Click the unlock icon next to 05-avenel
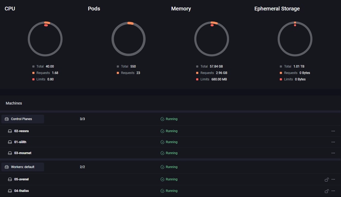Image resolution: width=341 pixels, height=197 pixels. coord(326,179)
